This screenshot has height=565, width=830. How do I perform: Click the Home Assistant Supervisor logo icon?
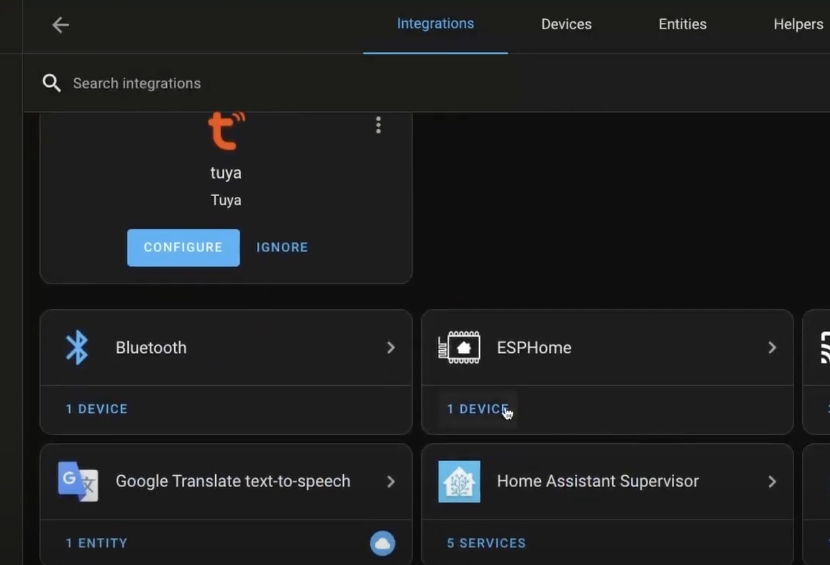[459, 481]
